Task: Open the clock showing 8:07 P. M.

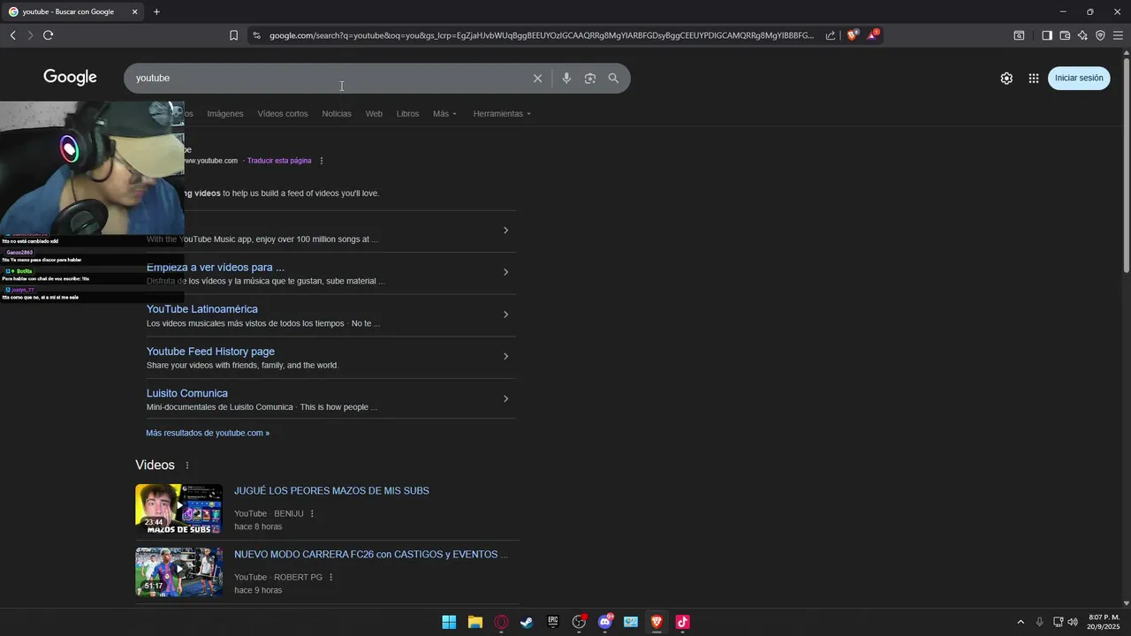Action: 1104,622
